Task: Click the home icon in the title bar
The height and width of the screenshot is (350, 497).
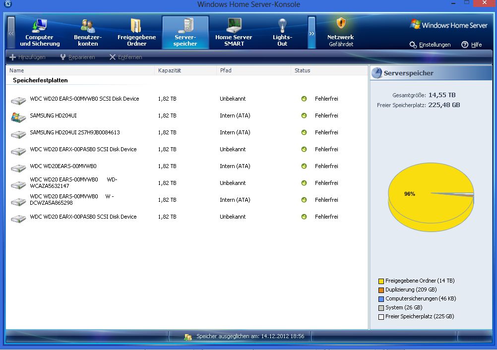Action: [x=8, y=4]
